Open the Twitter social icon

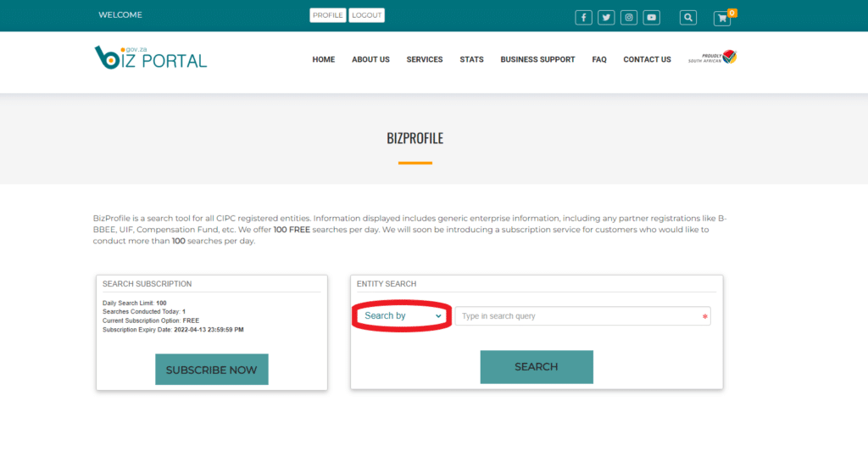coord(606,18)
